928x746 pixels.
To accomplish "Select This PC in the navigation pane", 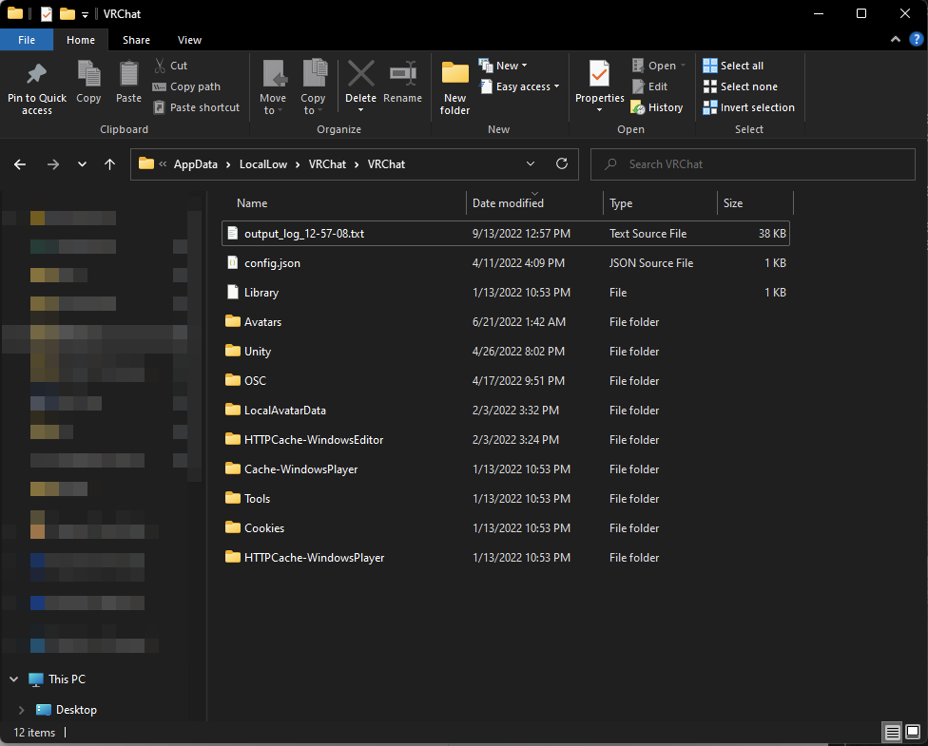I will [x=57, y=679].
